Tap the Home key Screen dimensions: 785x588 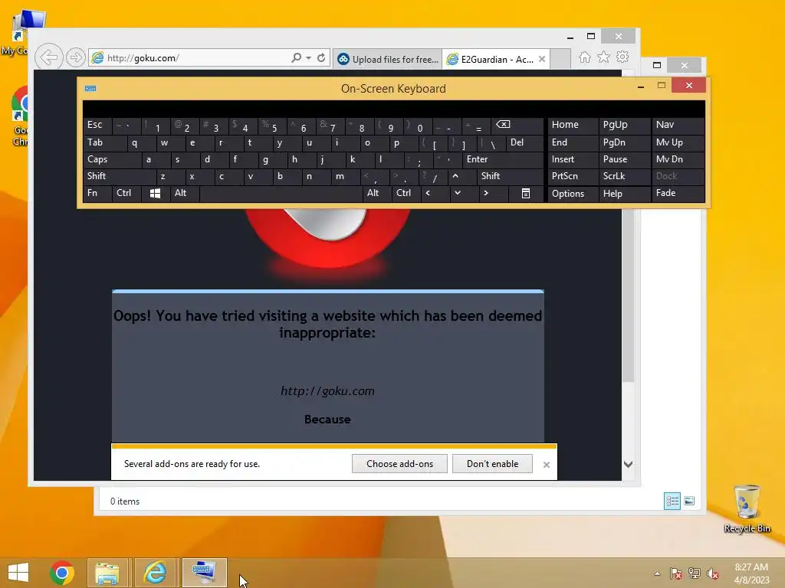tap(573, 125)
